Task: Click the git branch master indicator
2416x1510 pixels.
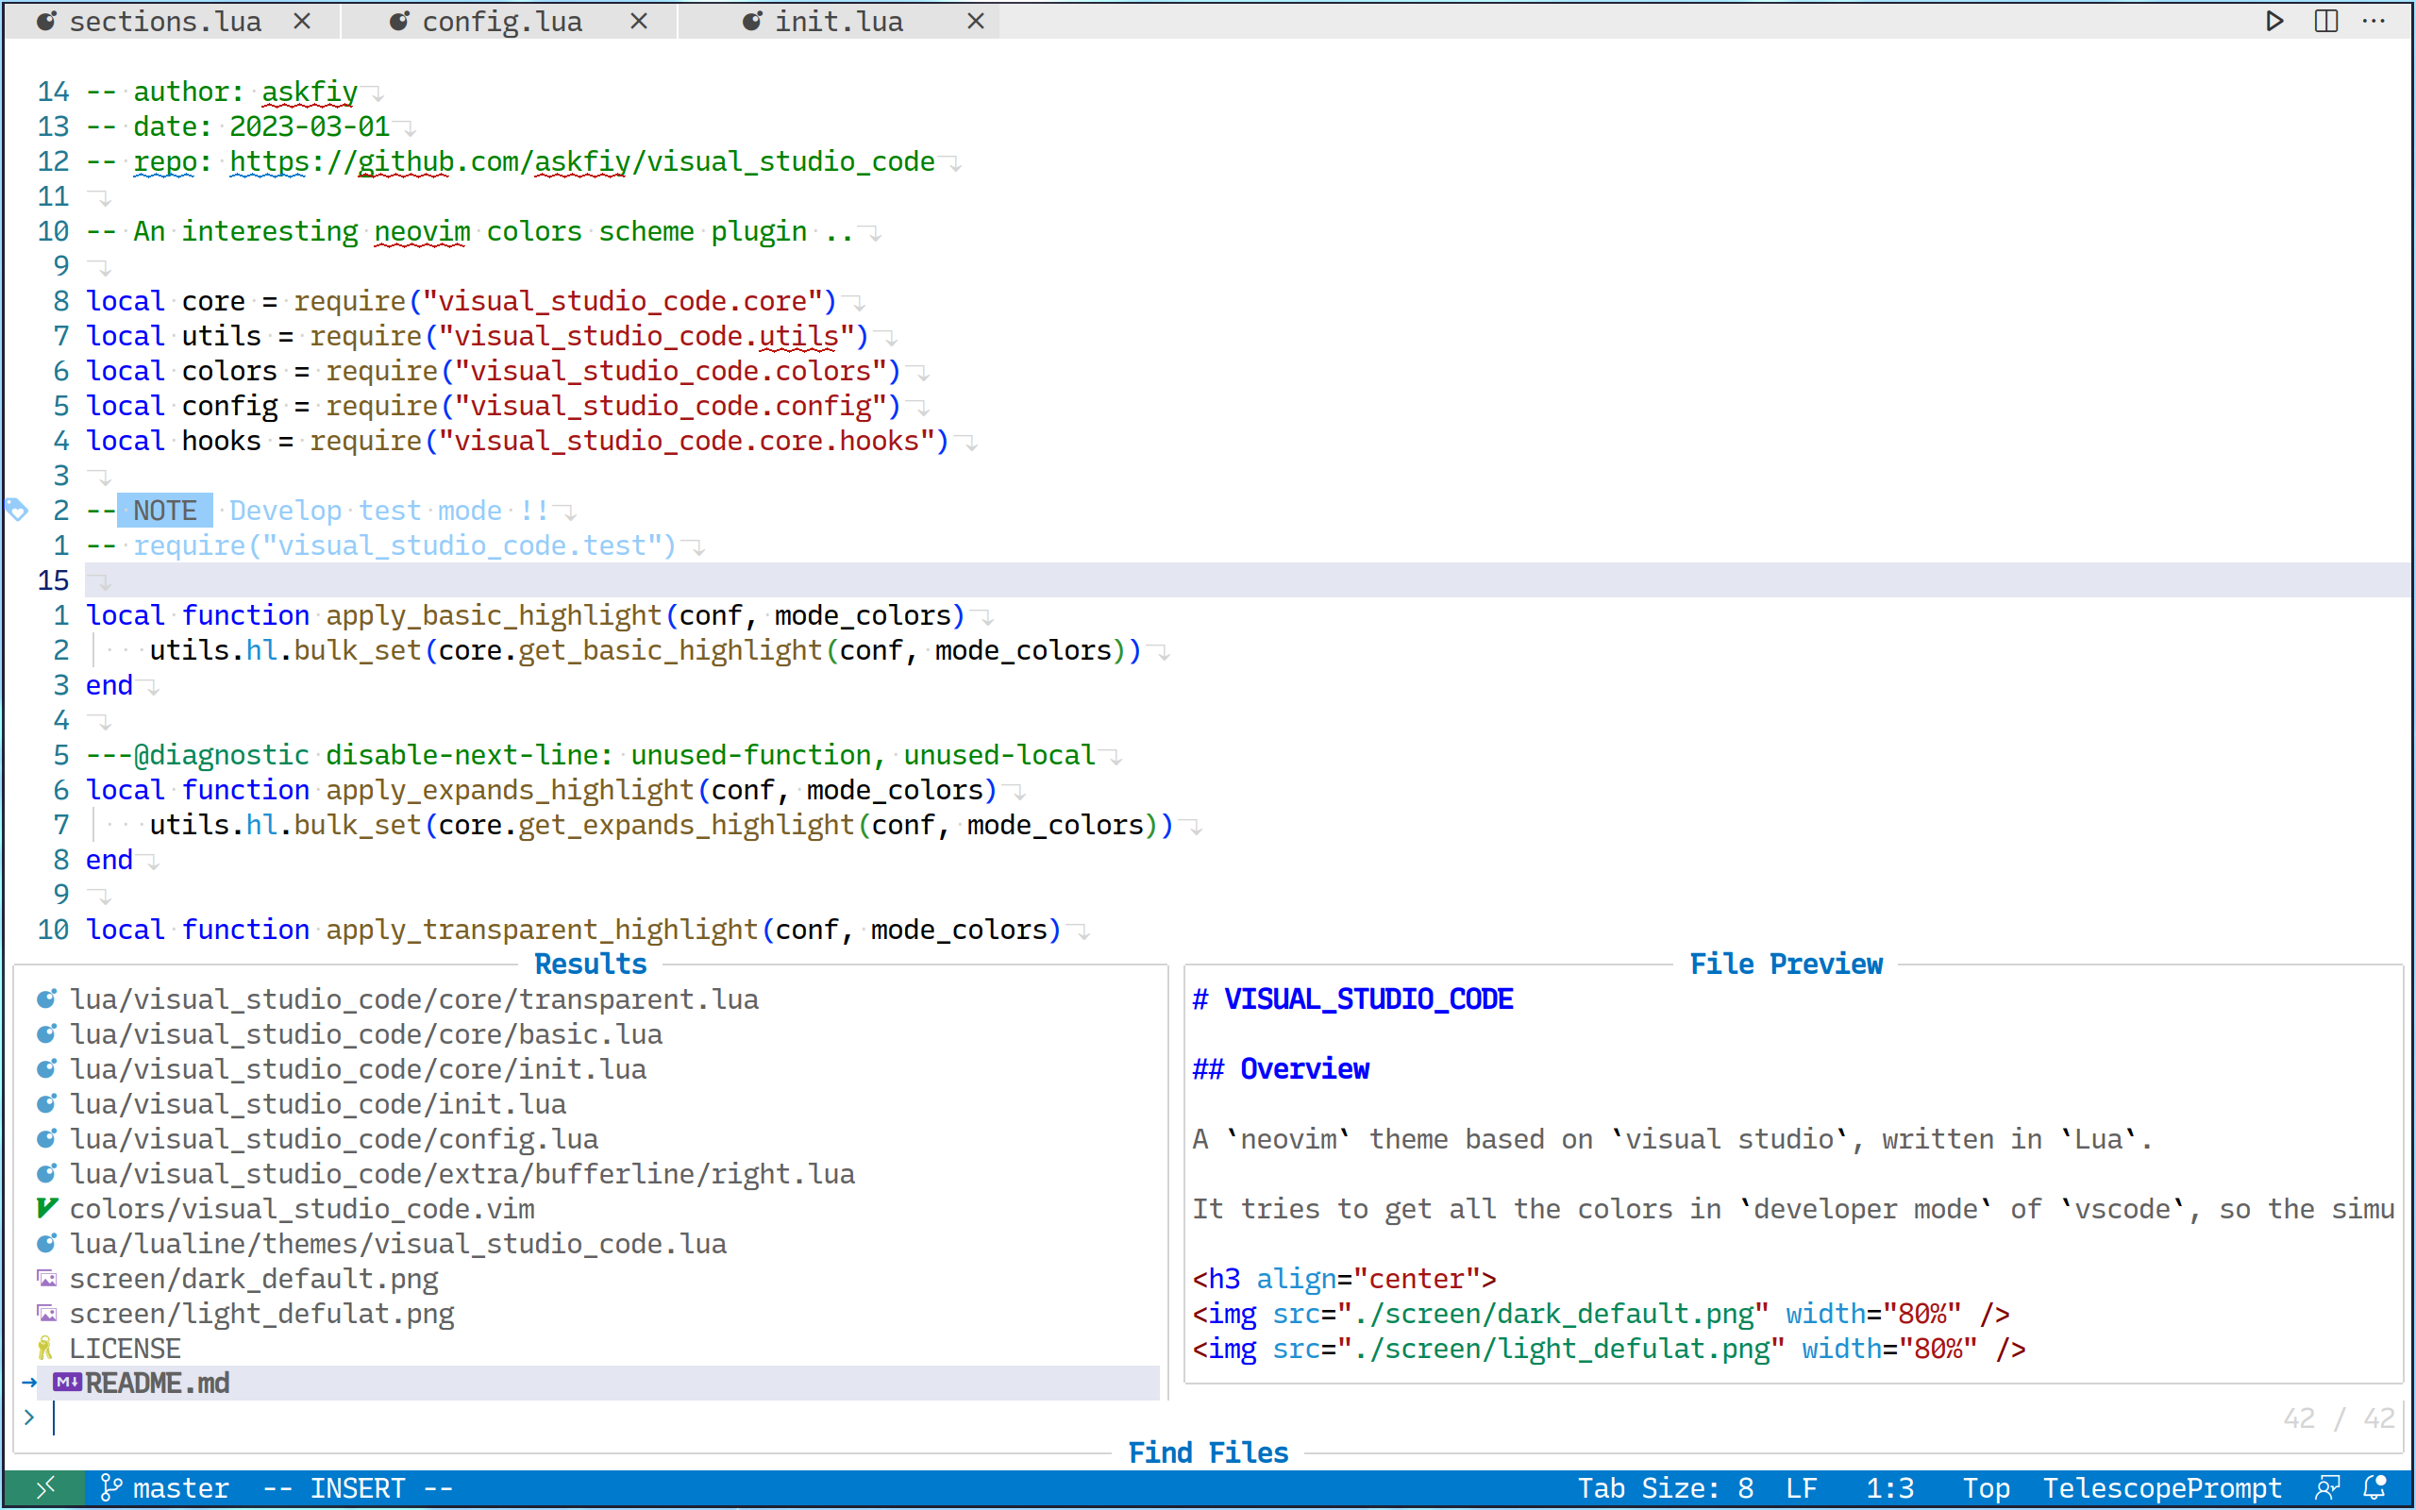Action: pos(165,1488)
